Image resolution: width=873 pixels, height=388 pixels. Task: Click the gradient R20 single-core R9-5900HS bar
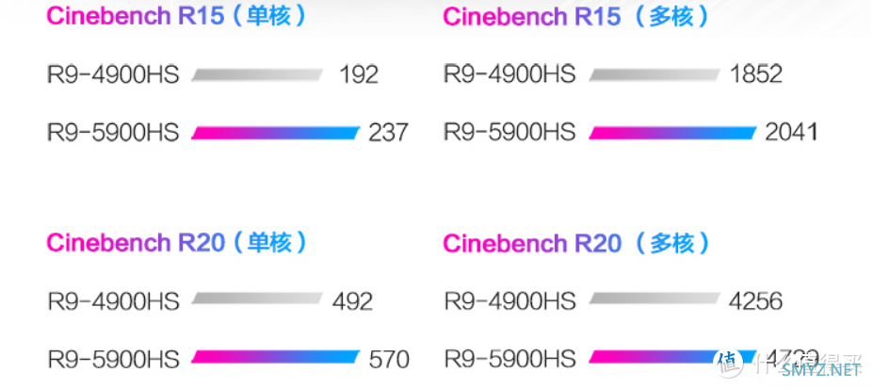click(276, 357)
